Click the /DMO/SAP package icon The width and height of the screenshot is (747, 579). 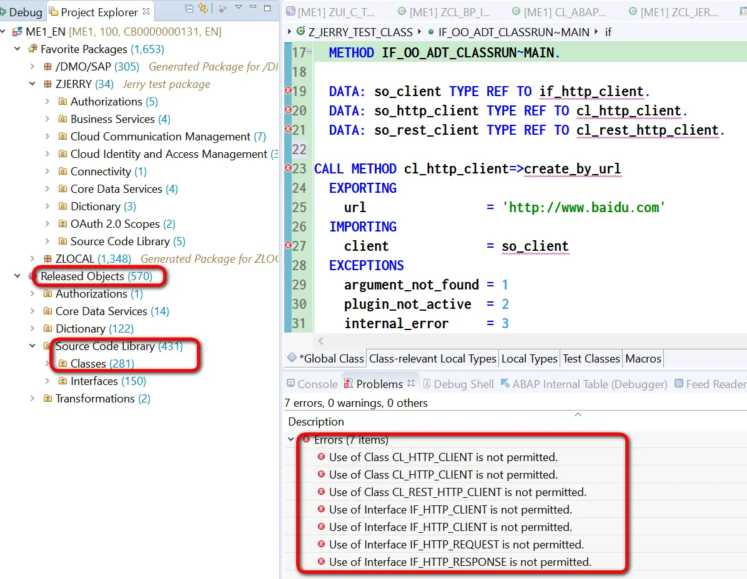tap(47, 67)
